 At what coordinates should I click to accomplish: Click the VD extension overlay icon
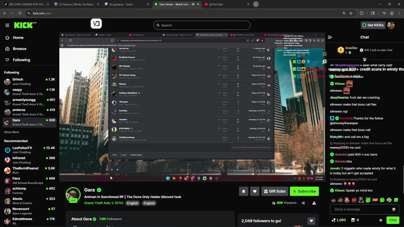(96, 24)
